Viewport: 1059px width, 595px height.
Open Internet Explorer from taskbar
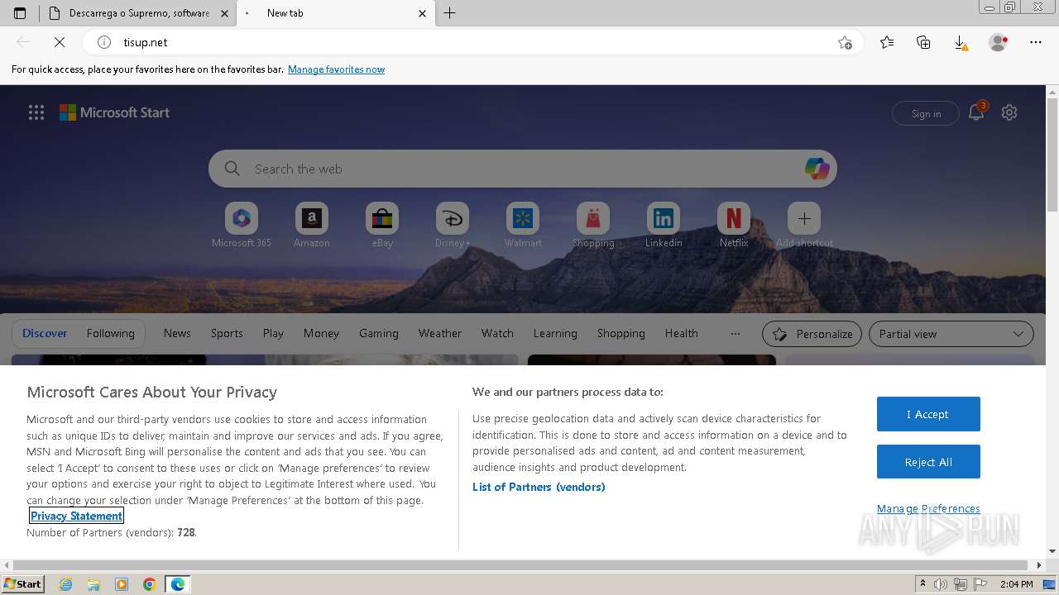66,584
